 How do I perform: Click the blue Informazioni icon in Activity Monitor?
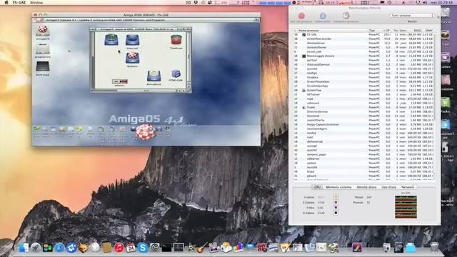(323, 16)
